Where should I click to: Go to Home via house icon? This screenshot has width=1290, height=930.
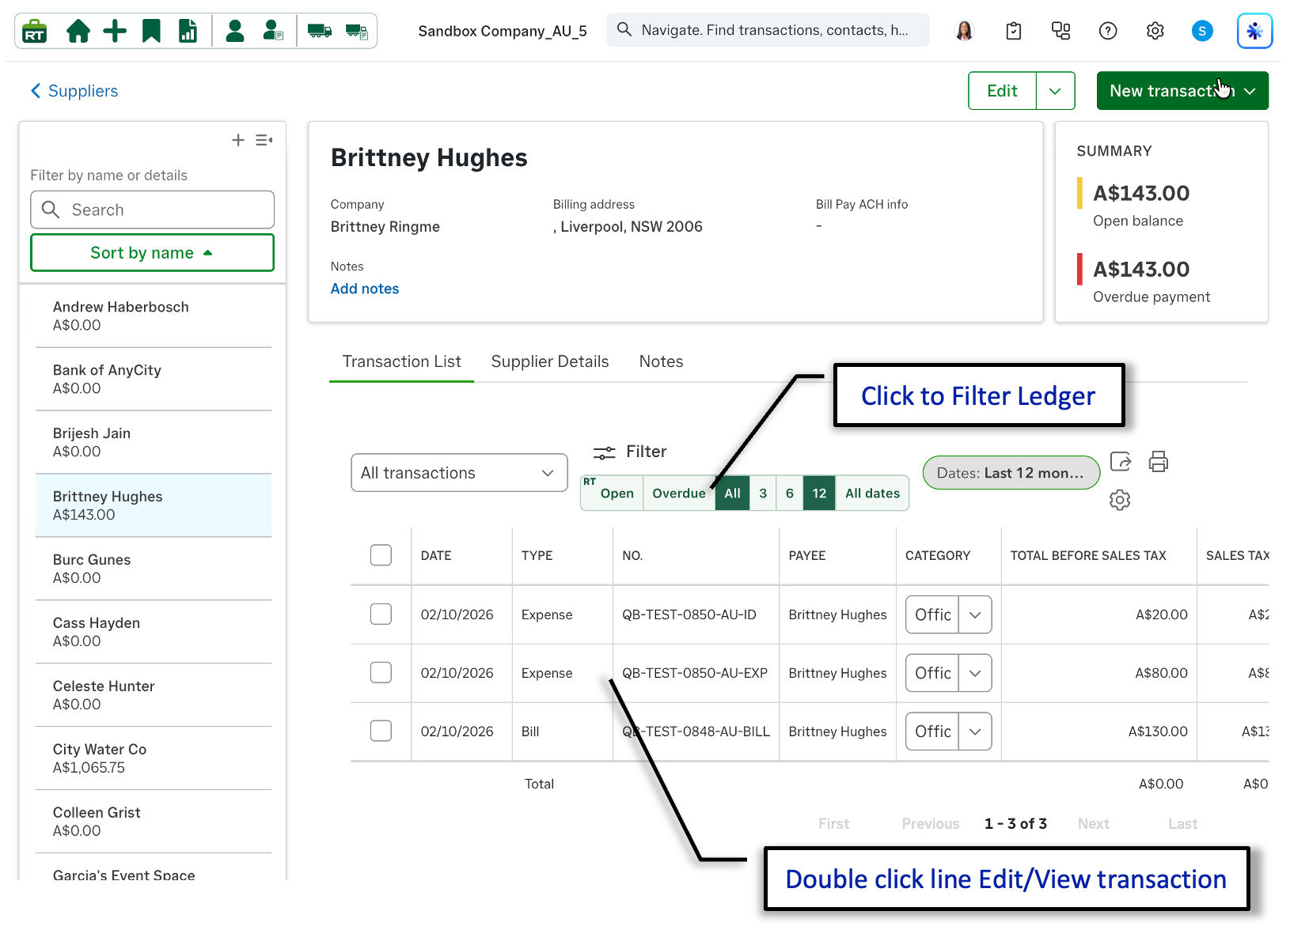78,31
